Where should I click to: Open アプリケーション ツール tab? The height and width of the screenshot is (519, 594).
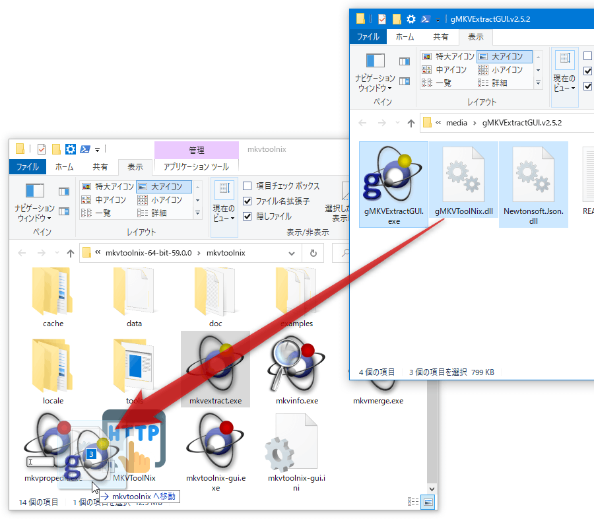tap(196, 167)
